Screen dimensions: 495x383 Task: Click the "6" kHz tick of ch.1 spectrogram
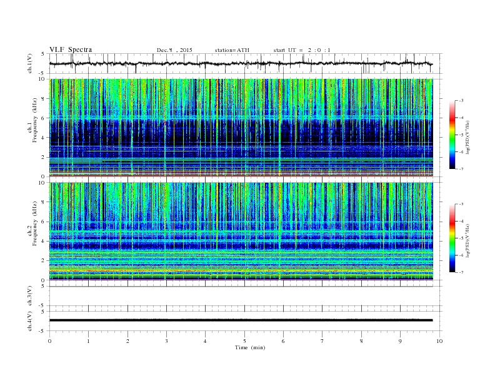click(43, 118)
